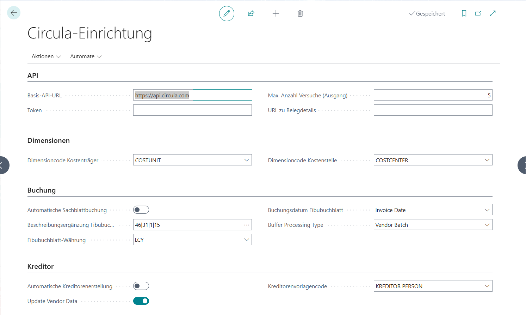The height and width of the screenshot is (315, 526).
Task: Click the Token input field
Action: coord(192,110)
